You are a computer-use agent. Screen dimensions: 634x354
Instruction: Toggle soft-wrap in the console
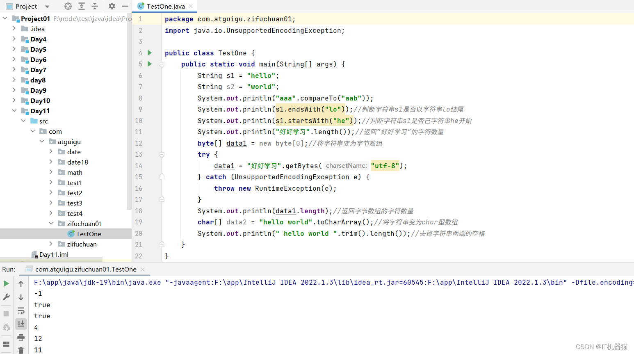[21, 311]
